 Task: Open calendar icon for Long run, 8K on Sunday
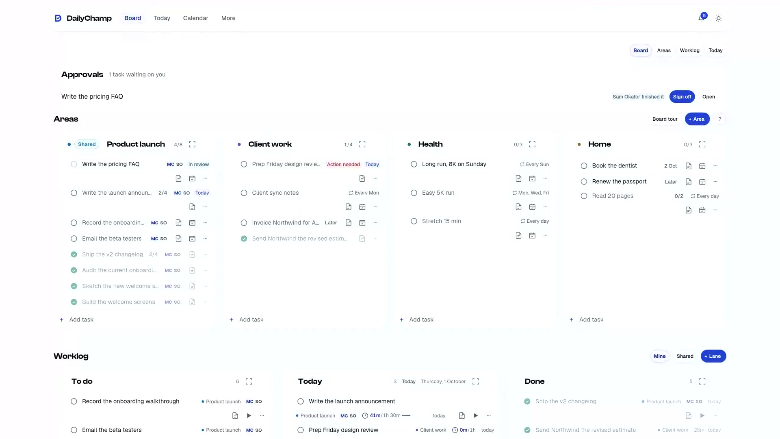tap(532, 178)
